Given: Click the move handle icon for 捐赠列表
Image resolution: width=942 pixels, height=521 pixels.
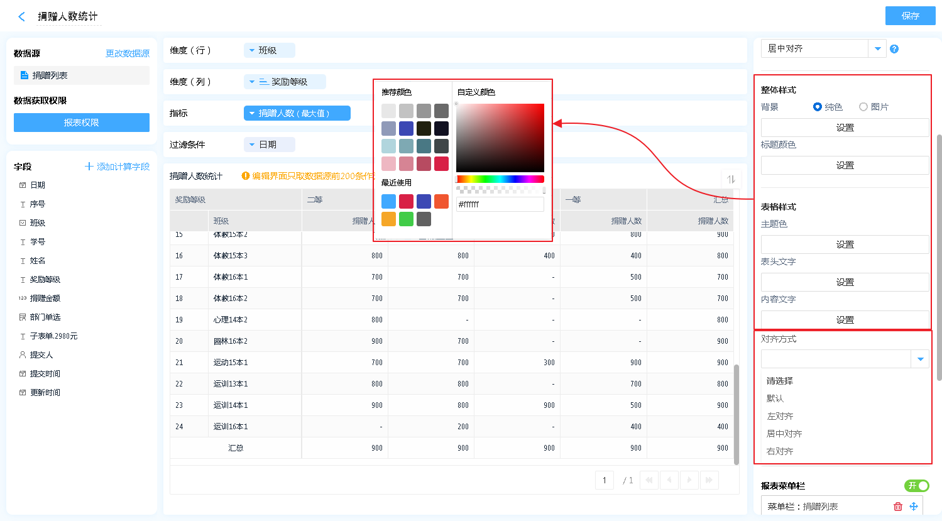Looking at the screenshot, I should [914, 507].
